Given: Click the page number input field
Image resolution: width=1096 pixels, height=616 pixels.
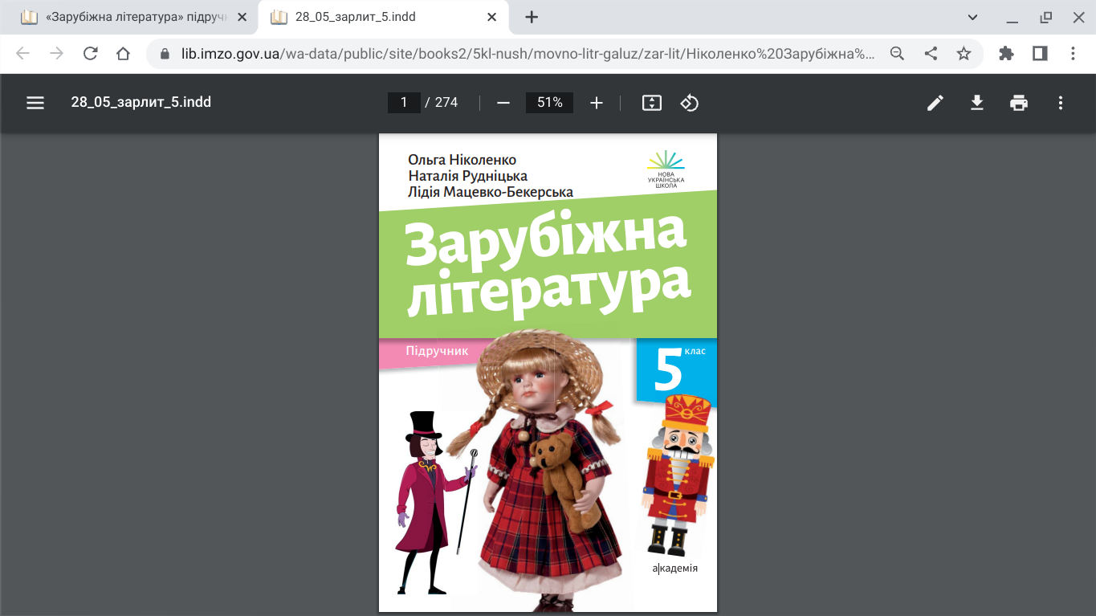Looking at the screenshot, I should click(x=404, y=103).
